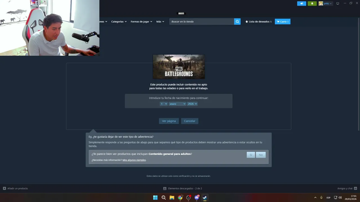The height and width of the screenshot is (202, 360).
Task: Click the search magnifier button in store
Action: pyautogui.click(x=237, y=22)
